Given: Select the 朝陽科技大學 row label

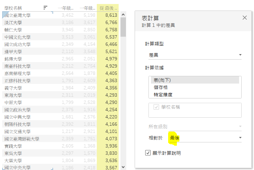Looking at the screenshot, I should tap(17, 124).
